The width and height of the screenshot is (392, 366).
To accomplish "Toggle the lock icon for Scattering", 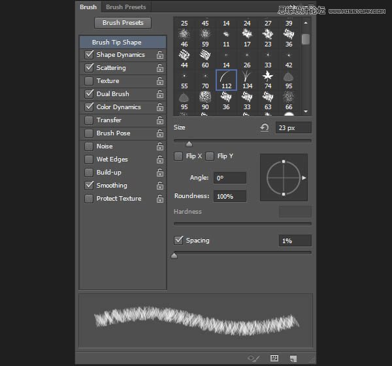I will coord(160,68).
